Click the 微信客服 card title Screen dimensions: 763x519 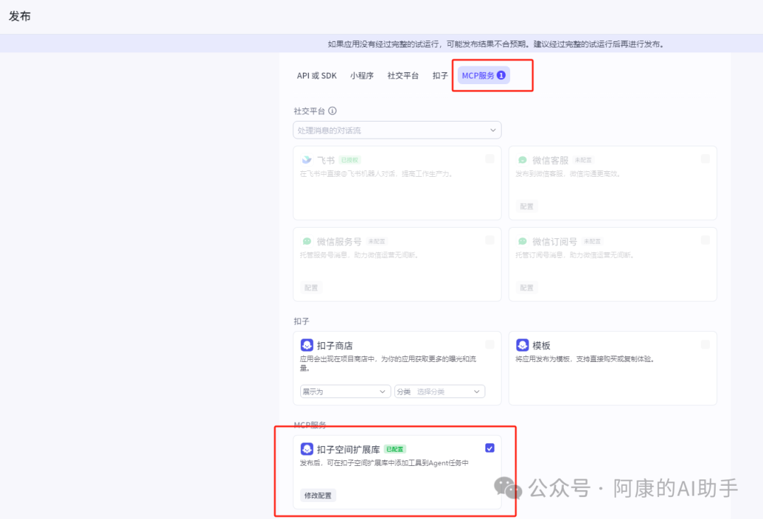550,161
